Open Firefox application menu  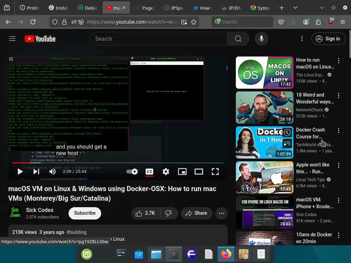pos(343,22)
